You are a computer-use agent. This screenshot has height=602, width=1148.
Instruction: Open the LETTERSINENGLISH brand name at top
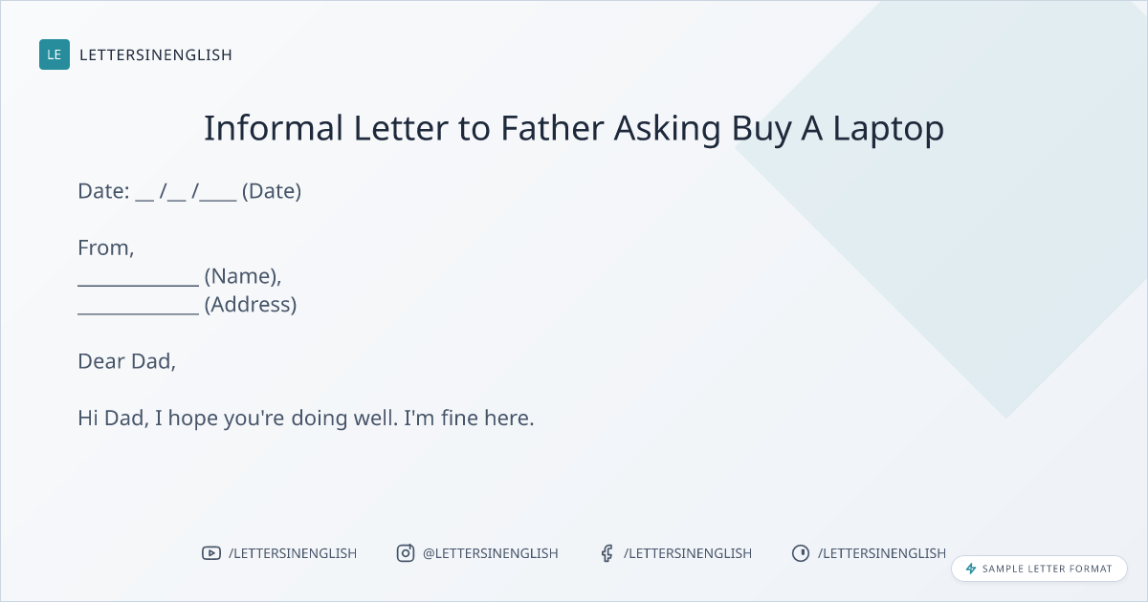156,54
